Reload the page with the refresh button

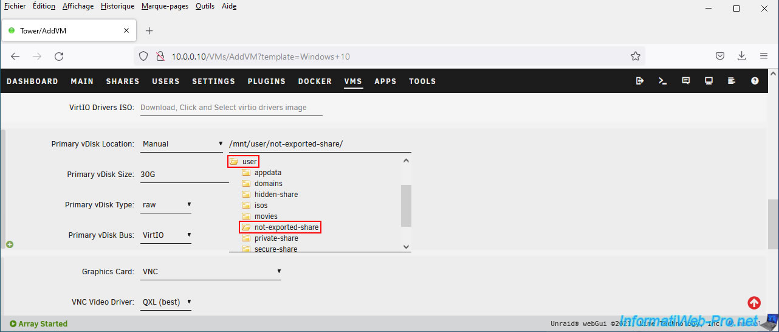(x=59, y=57)
